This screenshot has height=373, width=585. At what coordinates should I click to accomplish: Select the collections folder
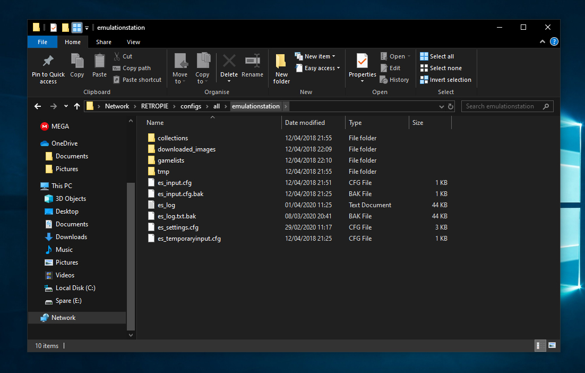click(173, 138)
